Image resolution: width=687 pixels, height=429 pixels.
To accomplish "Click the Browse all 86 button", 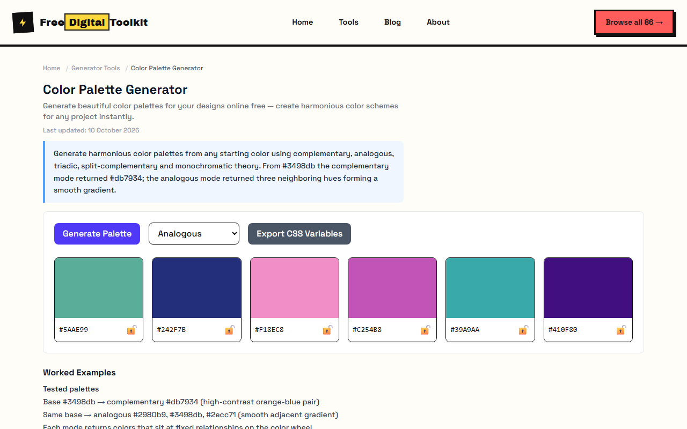I will (634, 23).
